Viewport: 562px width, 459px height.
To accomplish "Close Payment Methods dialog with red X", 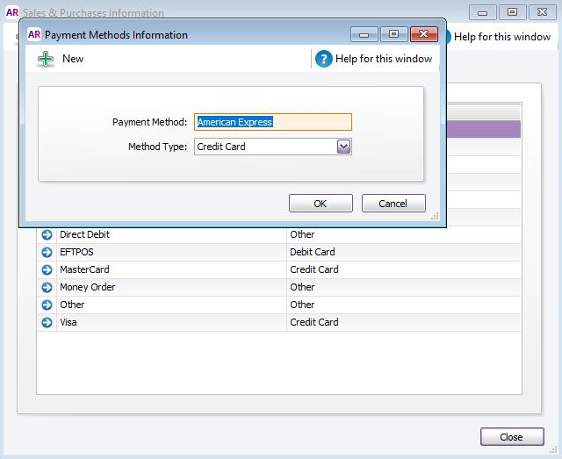I will coord(423,35).
